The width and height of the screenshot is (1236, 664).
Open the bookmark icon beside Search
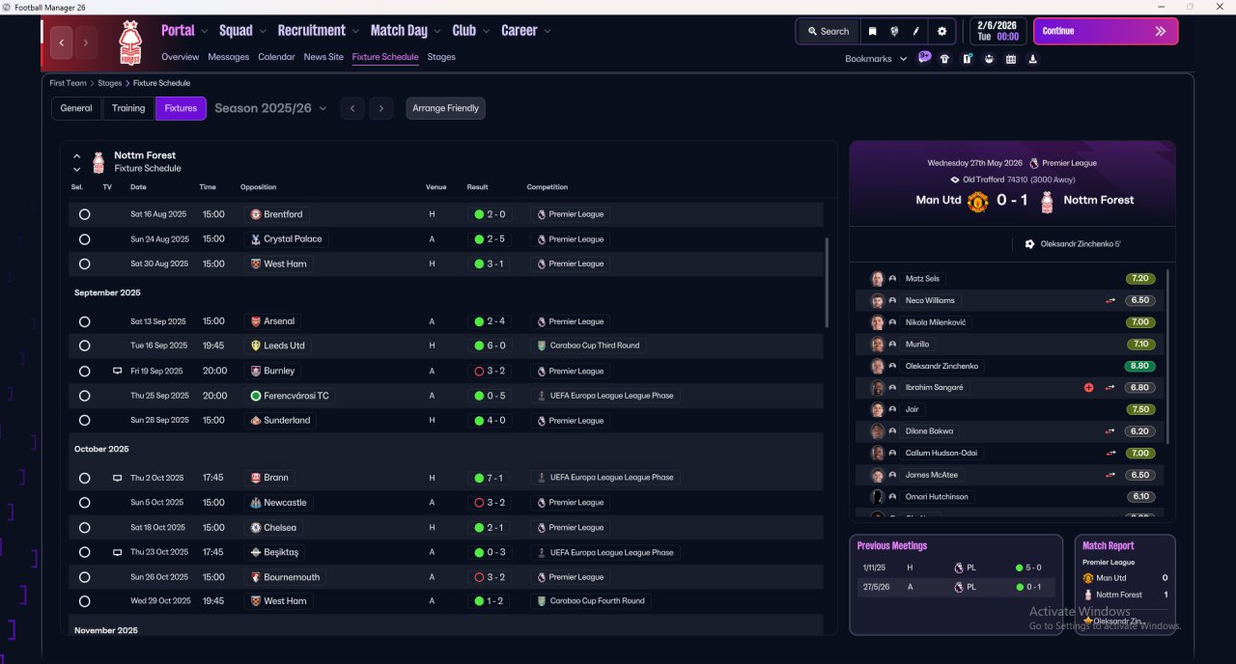click(x=872, y=31)
